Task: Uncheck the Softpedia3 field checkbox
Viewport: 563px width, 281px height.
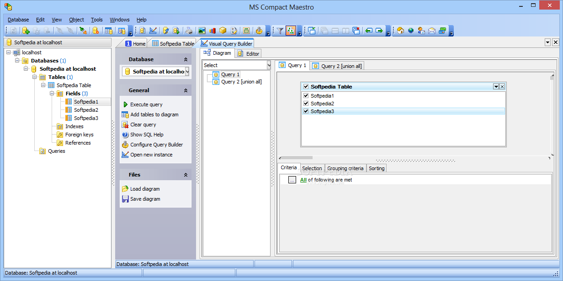Action: click(x=306, y=111)
